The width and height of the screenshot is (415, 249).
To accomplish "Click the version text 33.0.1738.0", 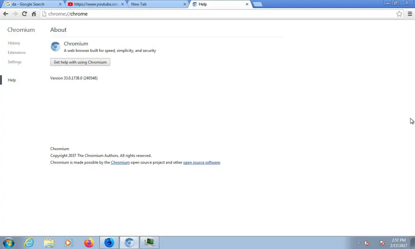I will point(74,78).
